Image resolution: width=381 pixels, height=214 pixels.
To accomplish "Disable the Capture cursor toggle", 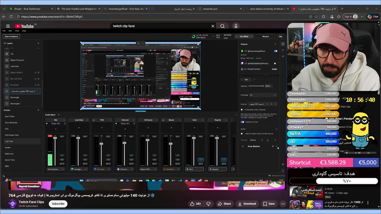I will 242,122.
